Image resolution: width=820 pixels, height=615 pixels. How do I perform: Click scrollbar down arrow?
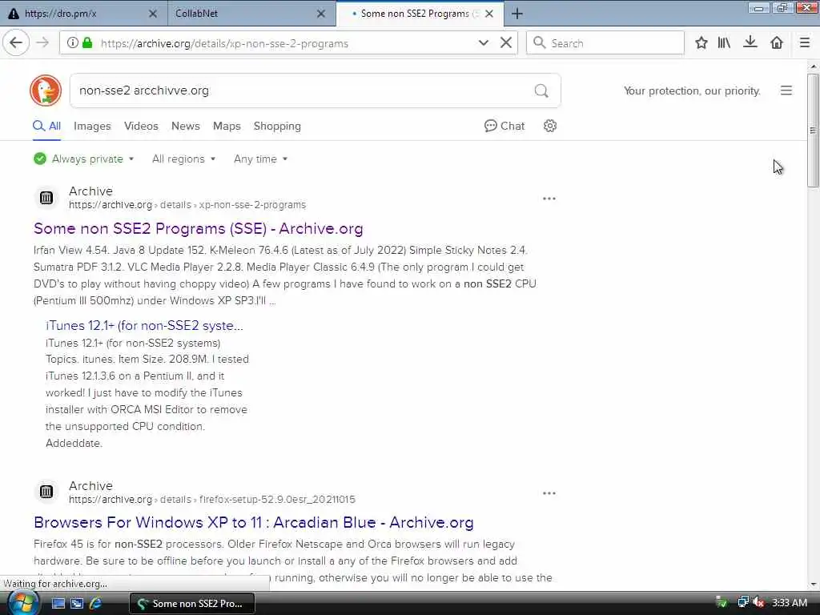pos(813,584)
